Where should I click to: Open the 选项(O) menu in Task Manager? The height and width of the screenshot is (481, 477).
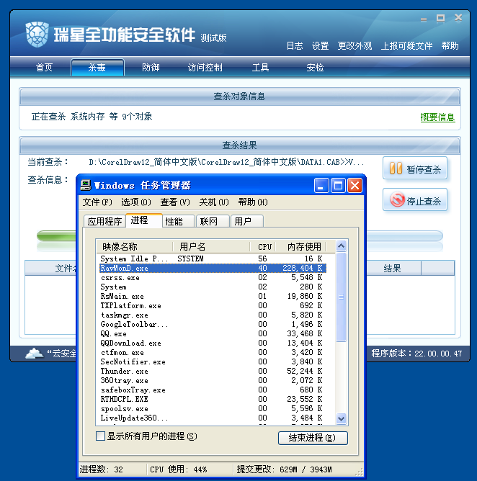[x=136, y=202]
